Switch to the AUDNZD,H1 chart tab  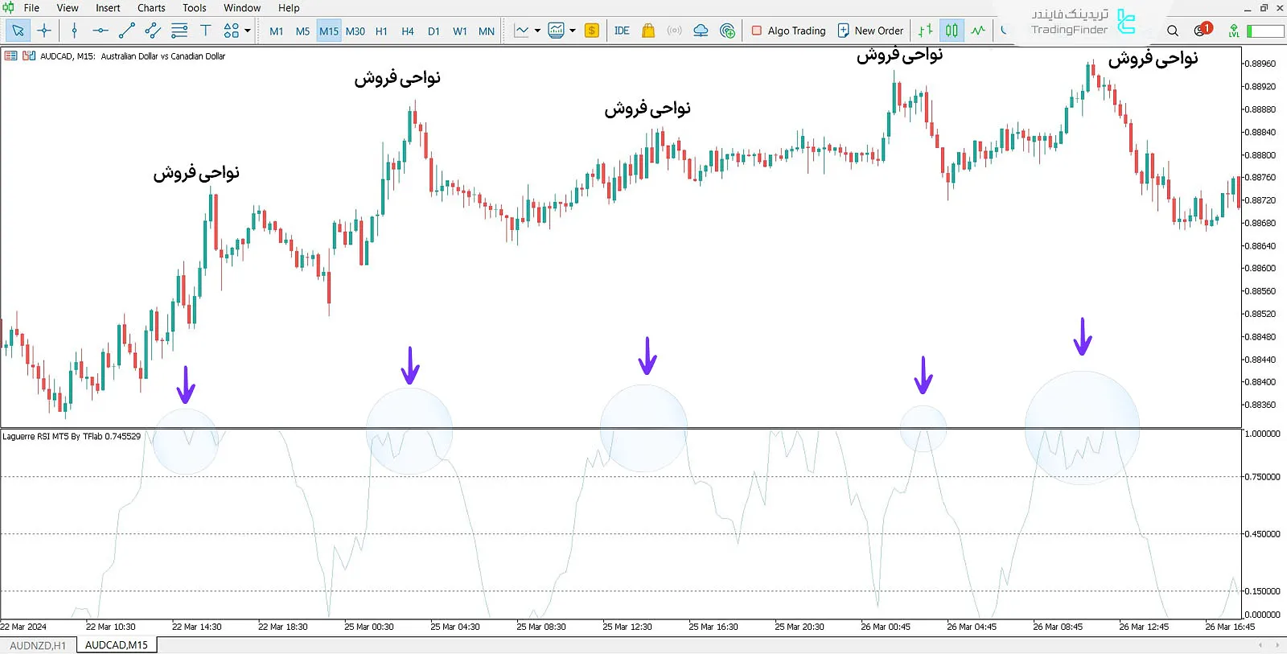(x=38, y=645)
